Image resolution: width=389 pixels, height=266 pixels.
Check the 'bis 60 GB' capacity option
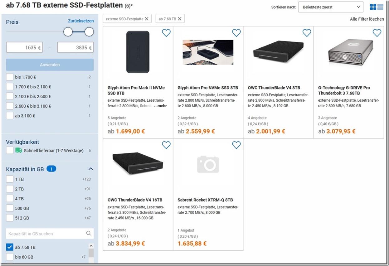[x=10, y=257]
